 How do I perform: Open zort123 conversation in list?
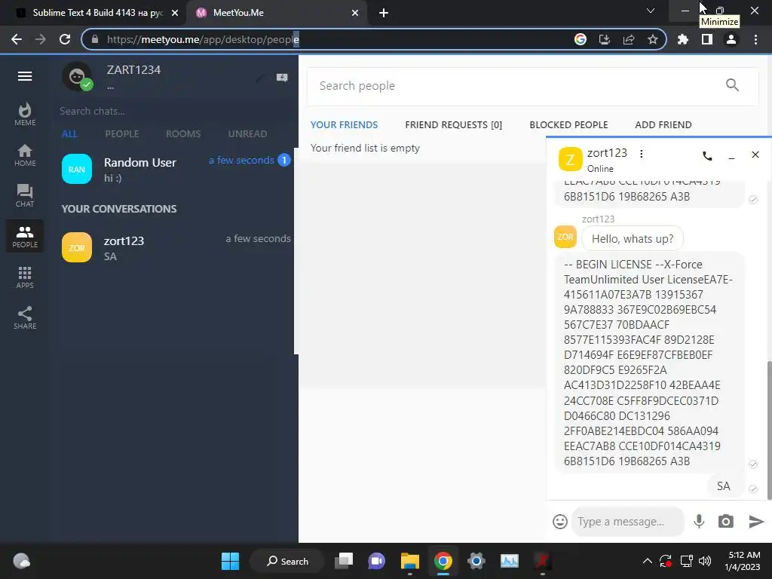pos(176,247)
